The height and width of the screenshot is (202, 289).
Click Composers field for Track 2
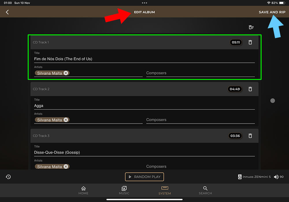200,120
